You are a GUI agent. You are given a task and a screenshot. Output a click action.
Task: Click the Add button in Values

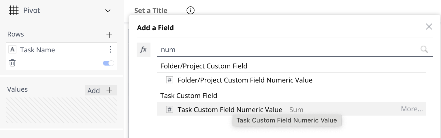pos(101,90)
